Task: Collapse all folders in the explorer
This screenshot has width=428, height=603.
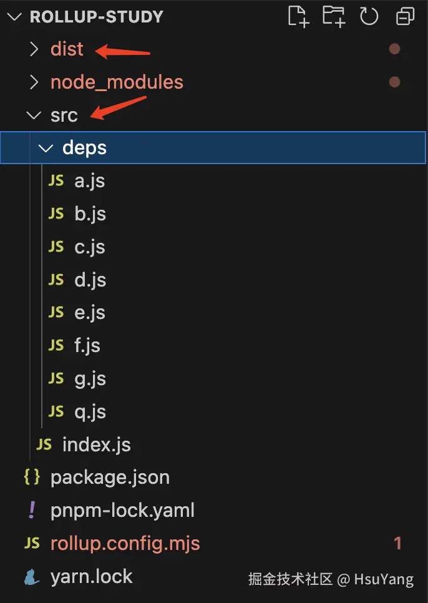Action: (x=404, y=17)
